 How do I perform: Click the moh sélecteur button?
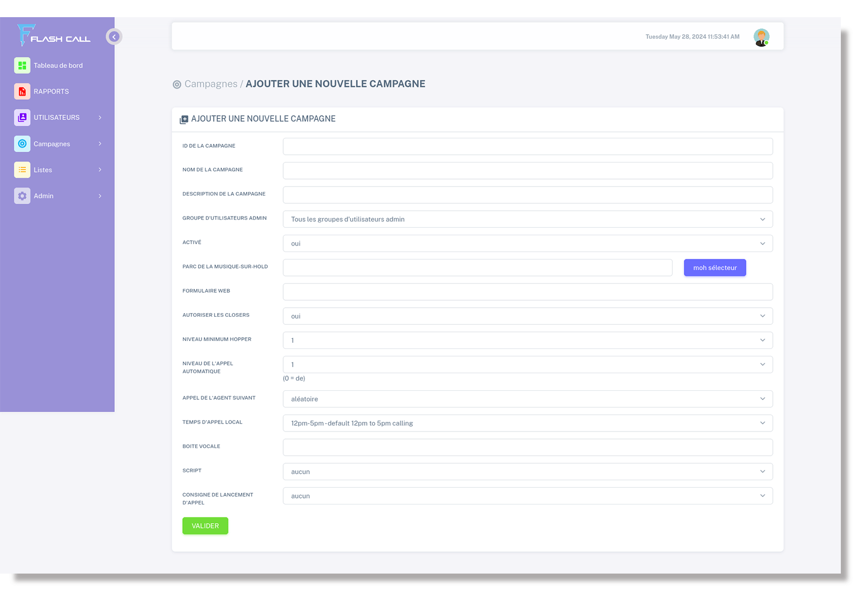[714, 267]
